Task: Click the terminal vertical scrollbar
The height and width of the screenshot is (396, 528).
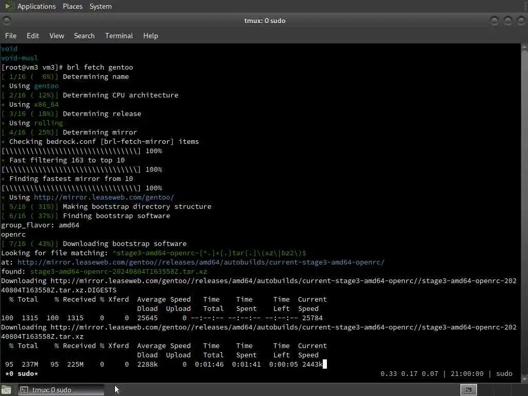Action: click(524, 212)
